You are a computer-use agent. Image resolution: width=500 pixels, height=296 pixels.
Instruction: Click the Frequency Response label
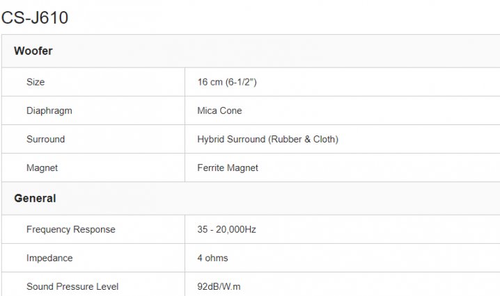[x=71, y=229]
